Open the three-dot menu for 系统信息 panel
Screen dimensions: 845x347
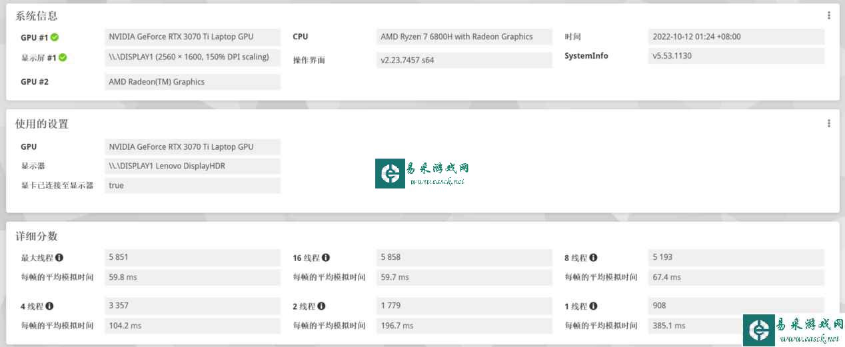pyautogui.click(x=828, y=15)
